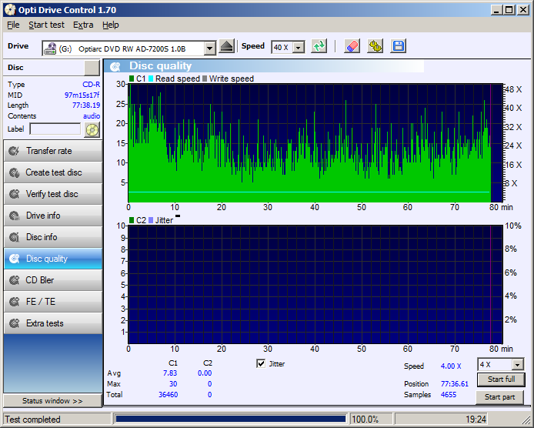Open the CD Bler panel
Screen dimensions: 534x428
pos(53,280)
